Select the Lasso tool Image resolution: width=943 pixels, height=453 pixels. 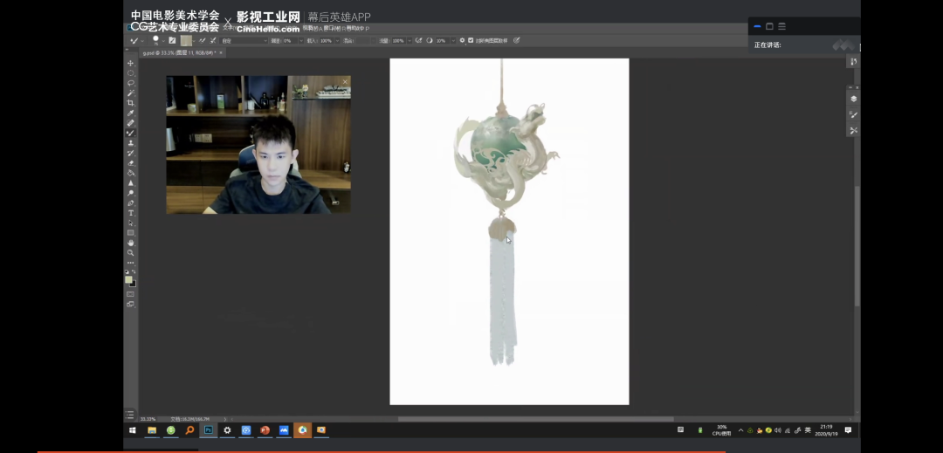tap(131, 83)
